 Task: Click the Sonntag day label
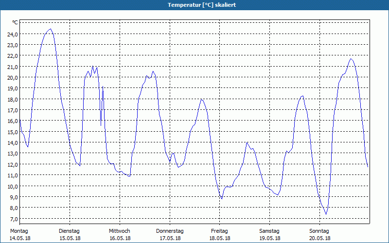[x=319, y=231]
